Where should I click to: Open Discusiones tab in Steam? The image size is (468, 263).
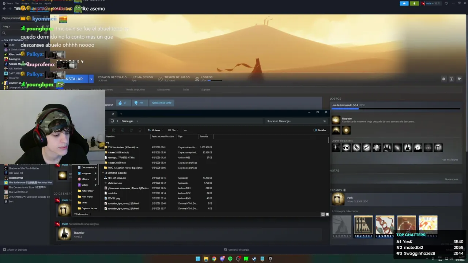[x=164, y=89]
